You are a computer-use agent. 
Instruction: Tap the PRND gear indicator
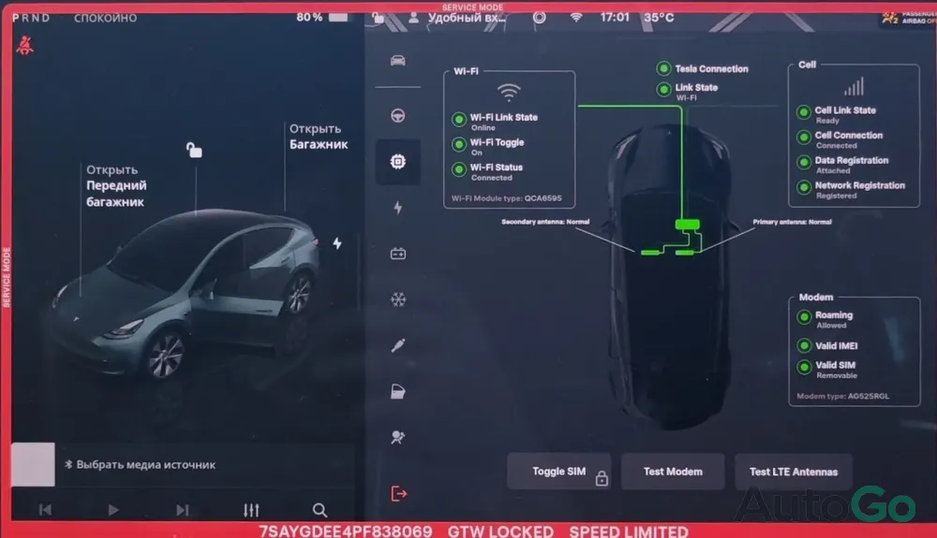pos(31,18)
